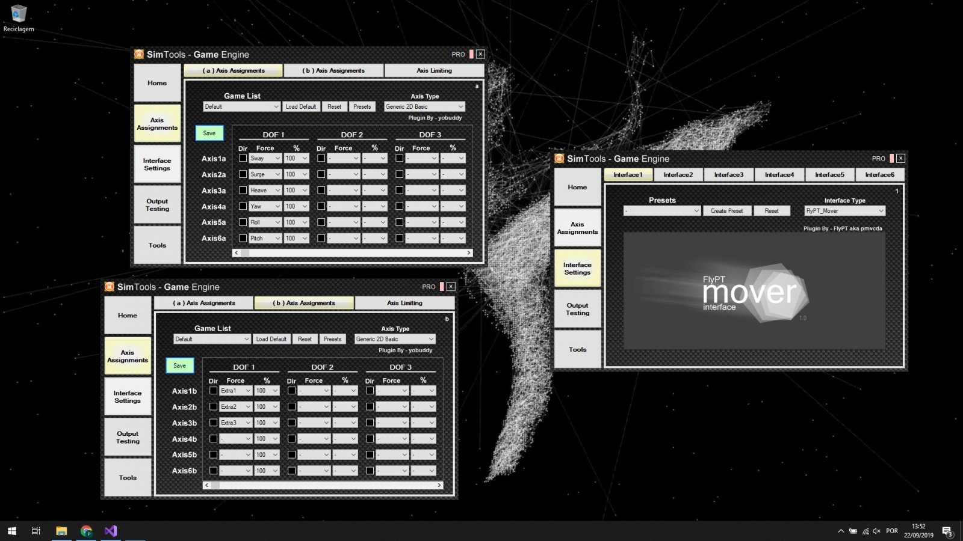This screenshot has height=541, width=963.
Task: Open File Explorer from the taskbar
Action: click(61, 531)
